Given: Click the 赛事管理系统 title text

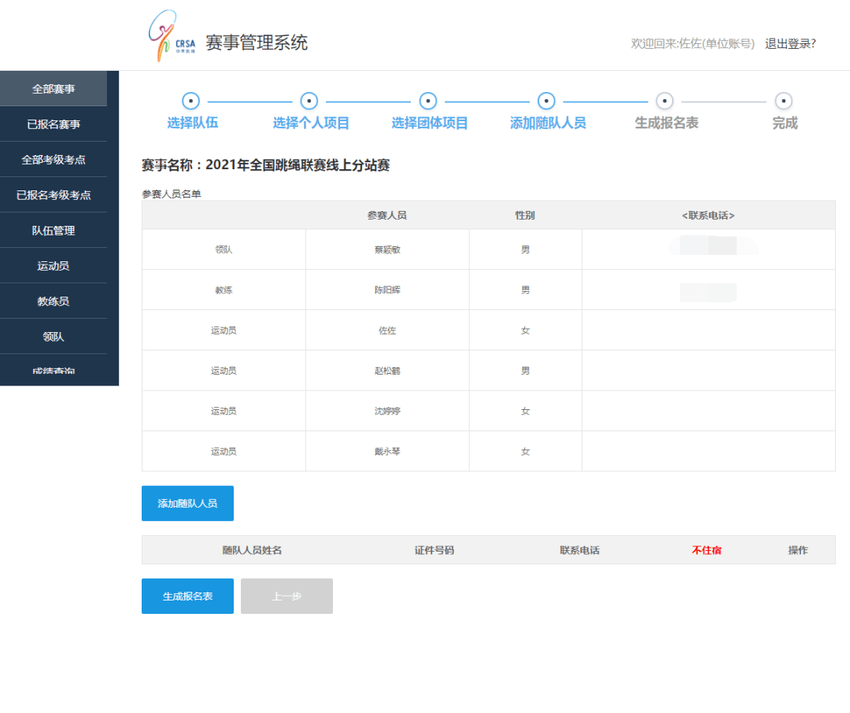Looking at the screenshot, I should tap(257, 42).
